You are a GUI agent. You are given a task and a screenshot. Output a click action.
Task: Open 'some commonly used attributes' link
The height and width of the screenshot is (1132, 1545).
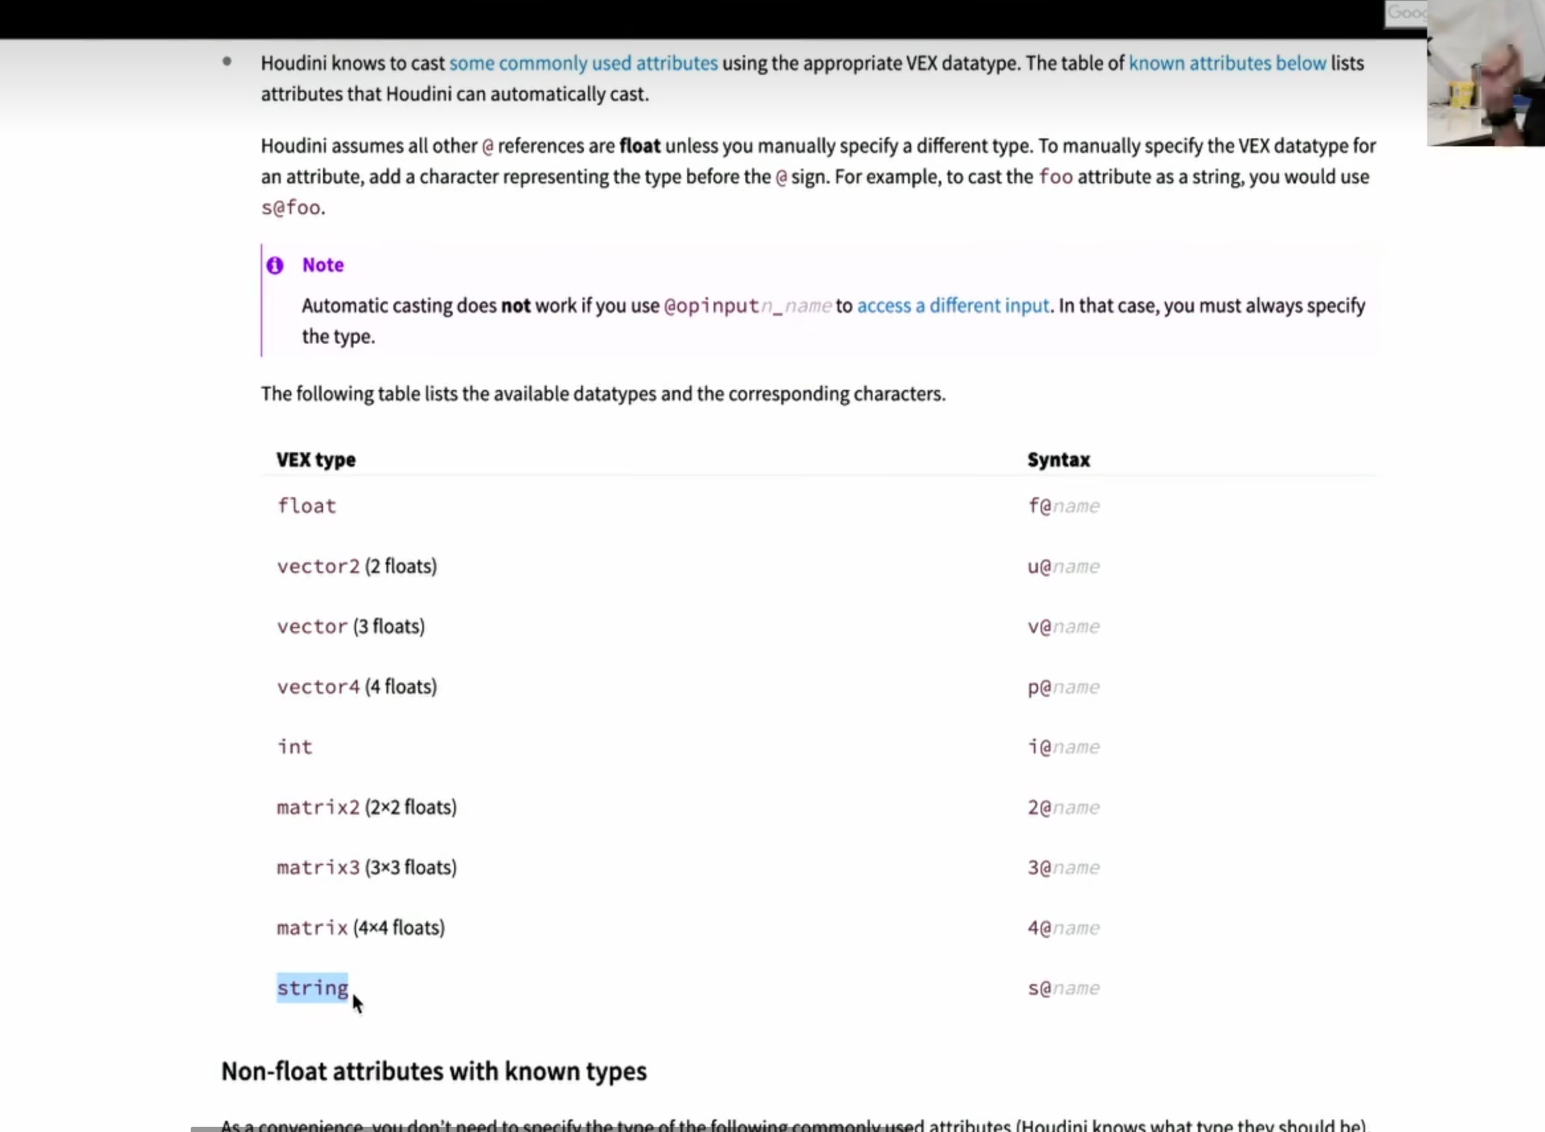click(x=583, y=63)
